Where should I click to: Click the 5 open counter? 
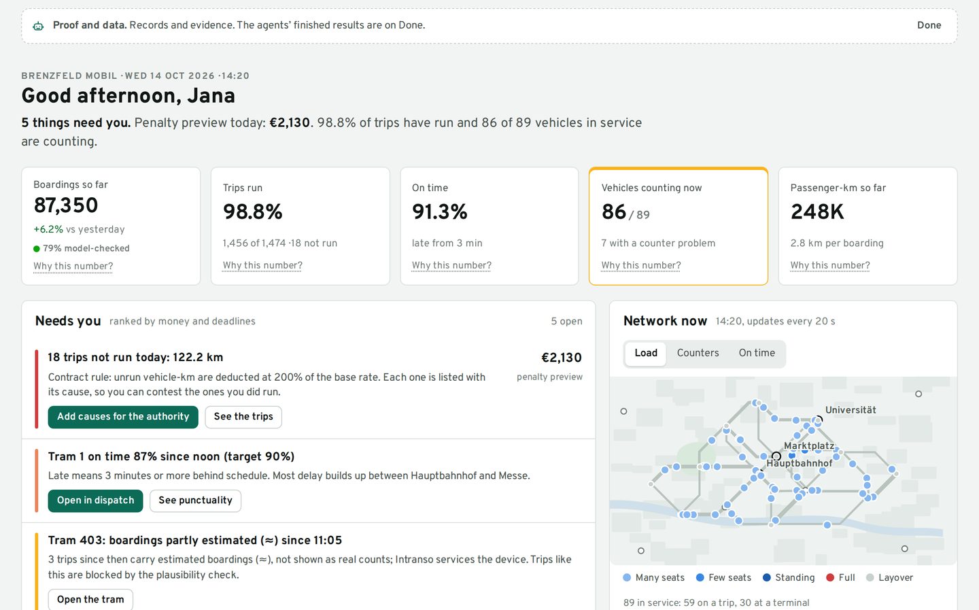566,321
